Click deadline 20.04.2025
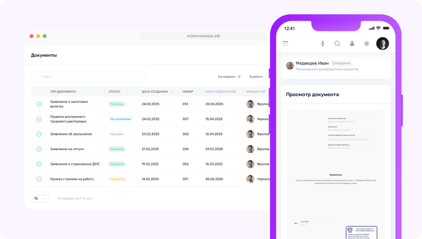The height and width of the screenshot is (239, 422). [214, 104]
